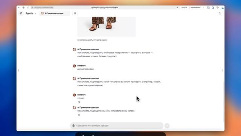This screenshot has width=241, height=136.
Task: Click the page zoom 125% indicator
Action: tap(184, 8)
